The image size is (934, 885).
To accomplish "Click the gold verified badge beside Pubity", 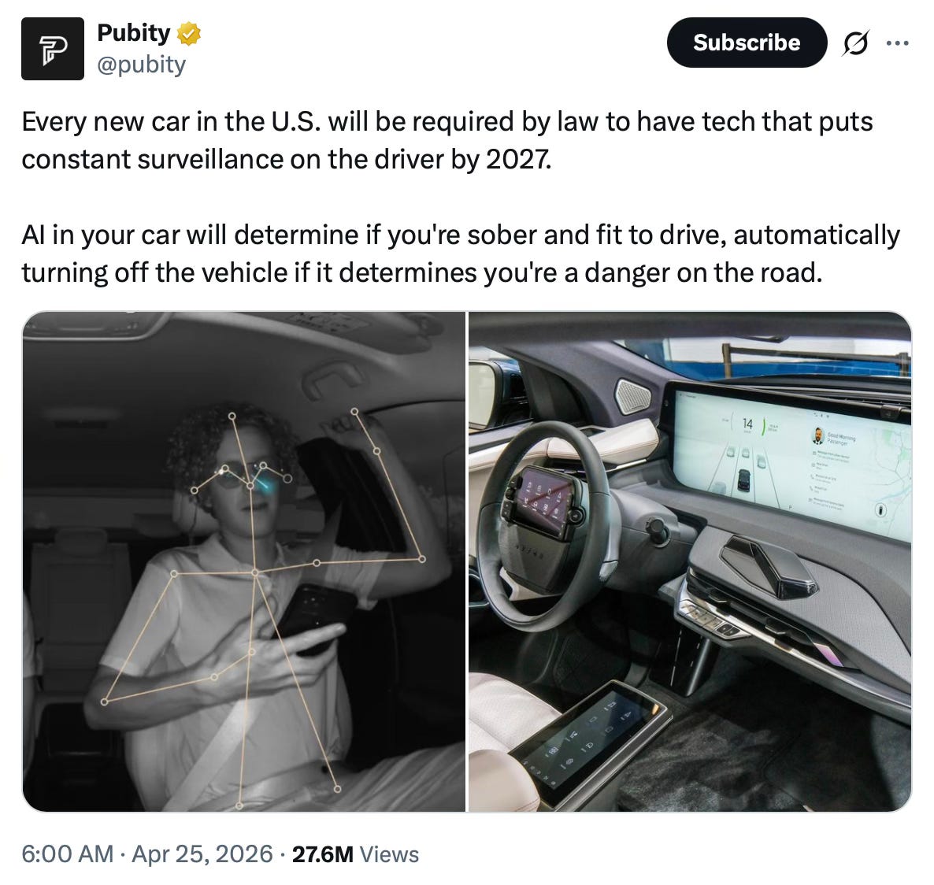I will tap(190, 33).
